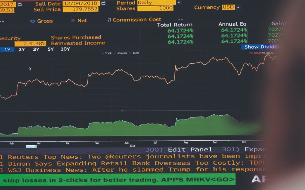Select the Net radio option
This screenshot has width=305, height=190.
tap(73, 21)
